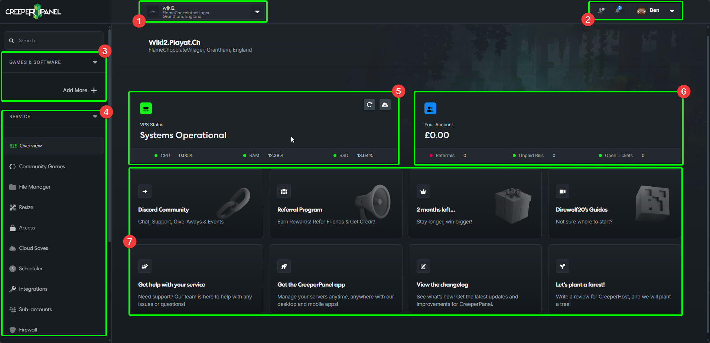This screenshot has width=710, height=343.
Task: Select Overview in the sidebar
Action: click(x=54, y=146)
